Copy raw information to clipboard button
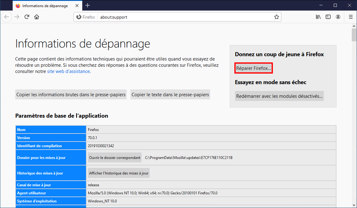The height and width of the screenshot is (208, 357). click(71, 94)
